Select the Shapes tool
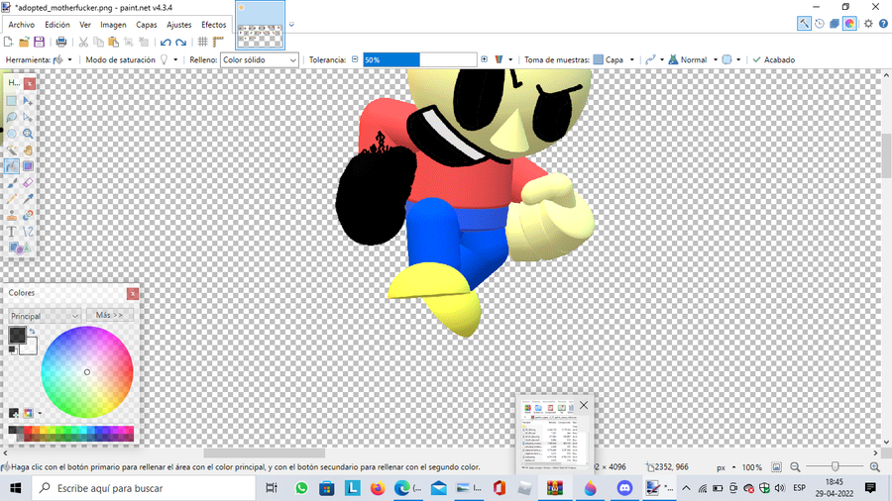 click(x=19, y=248)
